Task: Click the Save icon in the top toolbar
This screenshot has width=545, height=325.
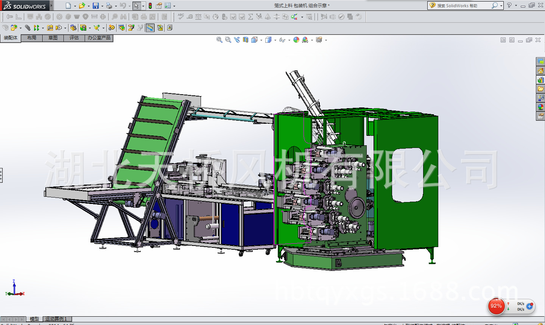Action: [x=96, y=6]
